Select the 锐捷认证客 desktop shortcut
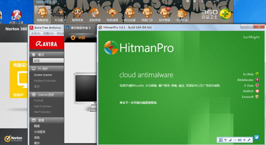Screen dimensions: 266x145 [x=16, y=17]
